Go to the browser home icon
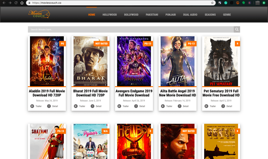268x159 pixels. 22,3
